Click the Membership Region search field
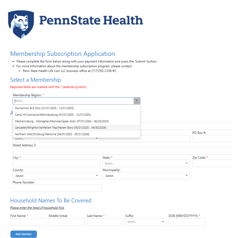The height and width of the screenshot is (238, 232). click(x=73, y=101)
